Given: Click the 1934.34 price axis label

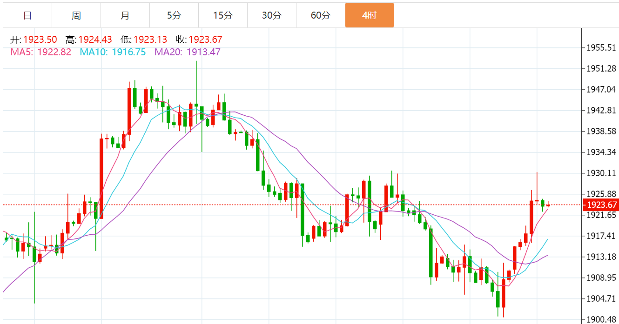Looking at the screenshot, I should point(601,152).
